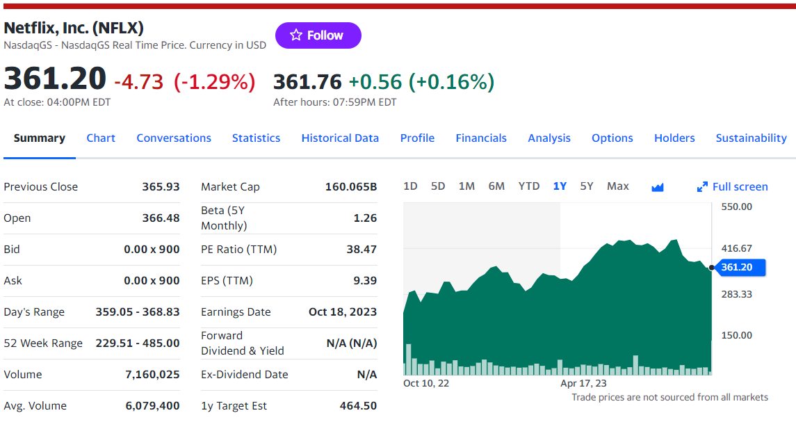The width and height of the screenshot is (796, 445).
Task: Switch to the Chart tab
Action: coord(101,138)
